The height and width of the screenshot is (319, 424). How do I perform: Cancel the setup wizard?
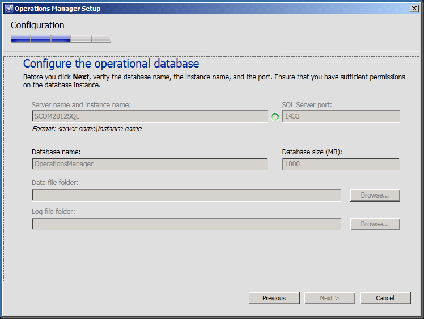click(x=385, y=298)
